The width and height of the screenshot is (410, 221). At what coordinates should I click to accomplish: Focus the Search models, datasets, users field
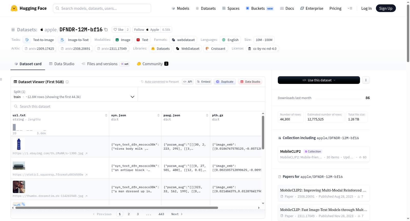pyautogui.click(x=102, y=8)
